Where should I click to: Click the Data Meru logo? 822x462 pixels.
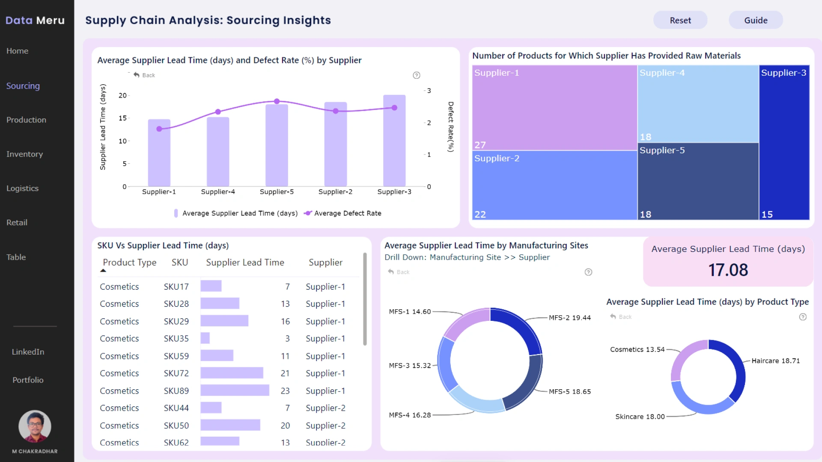[x=35, y=20]
